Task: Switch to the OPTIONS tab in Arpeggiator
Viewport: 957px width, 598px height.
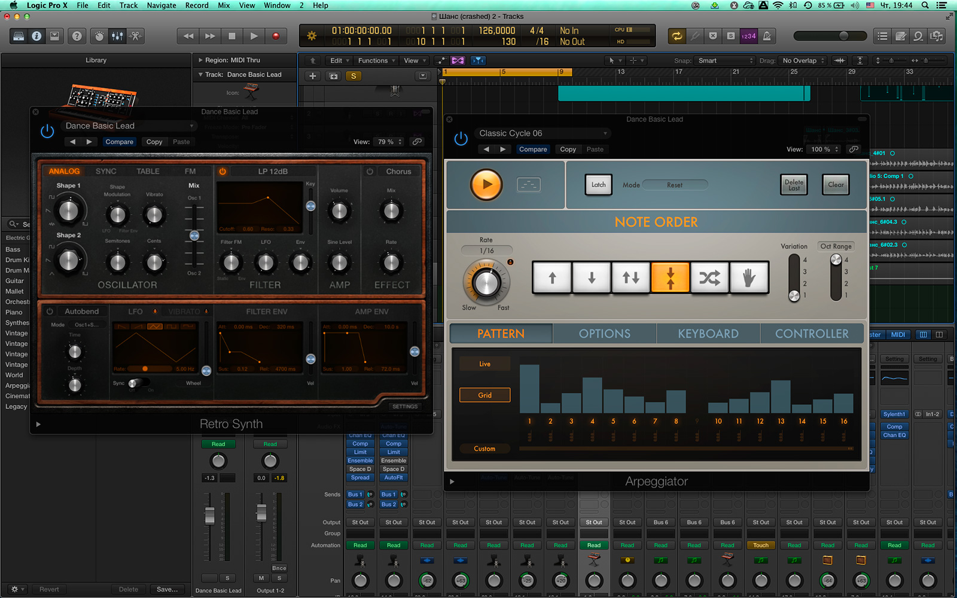Action: [x=604, y=334]
